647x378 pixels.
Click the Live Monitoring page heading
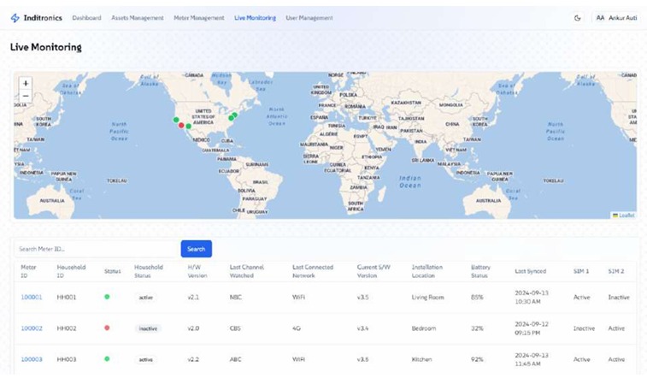46,47
